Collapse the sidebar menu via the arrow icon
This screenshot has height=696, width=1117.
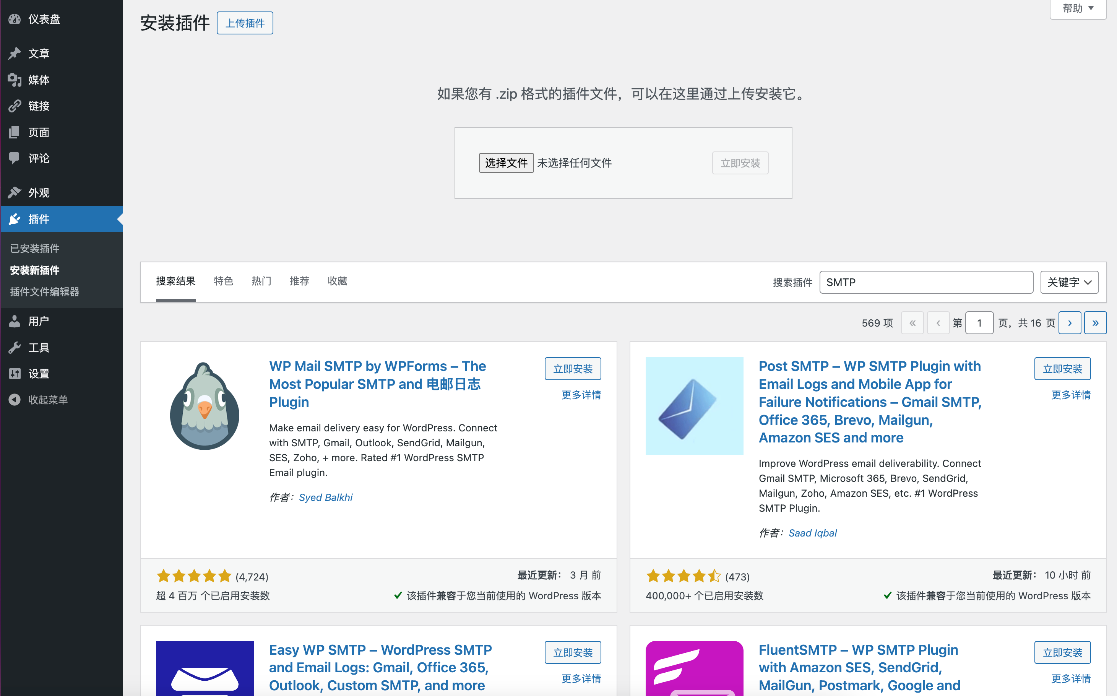coord(15,400)
